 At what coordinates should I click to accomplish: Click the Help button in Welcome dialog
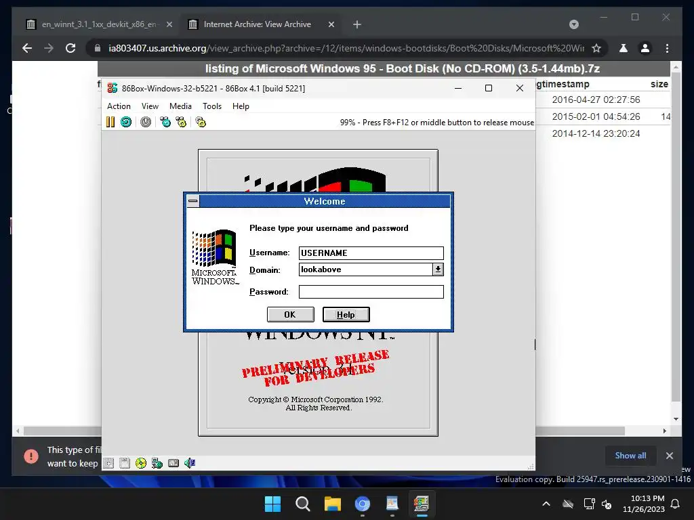point(346,314)
